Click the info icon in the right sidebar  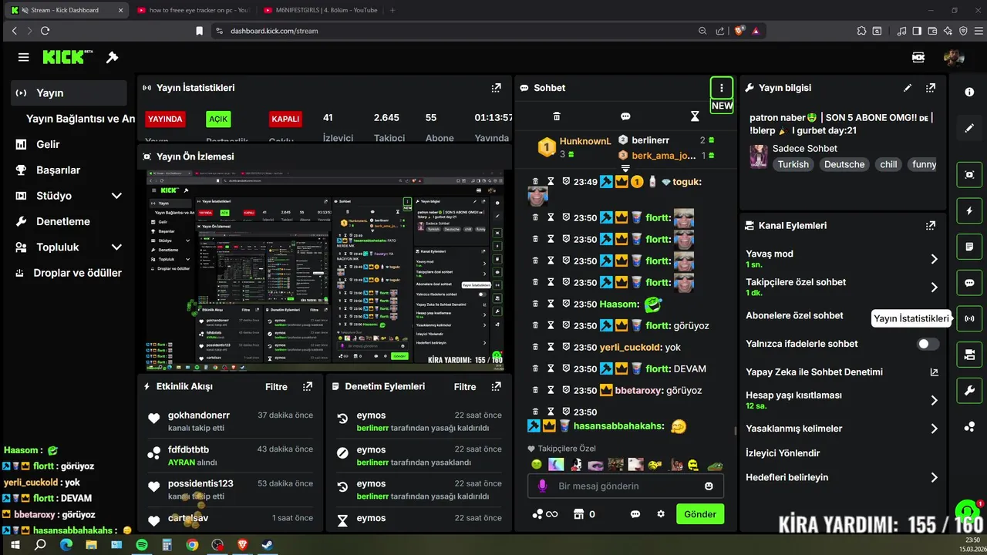tap(969, 92)
